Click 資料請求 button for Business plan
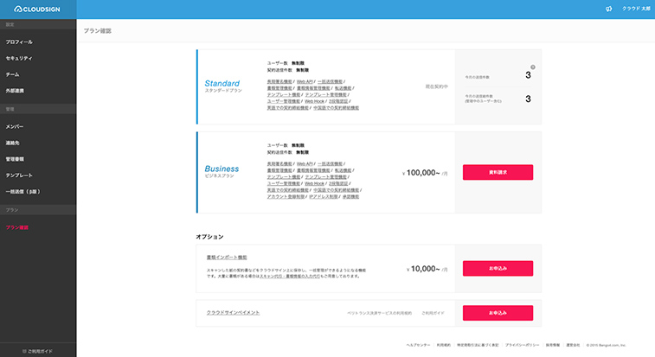655x357 pixels. click(x=498, y=172)
